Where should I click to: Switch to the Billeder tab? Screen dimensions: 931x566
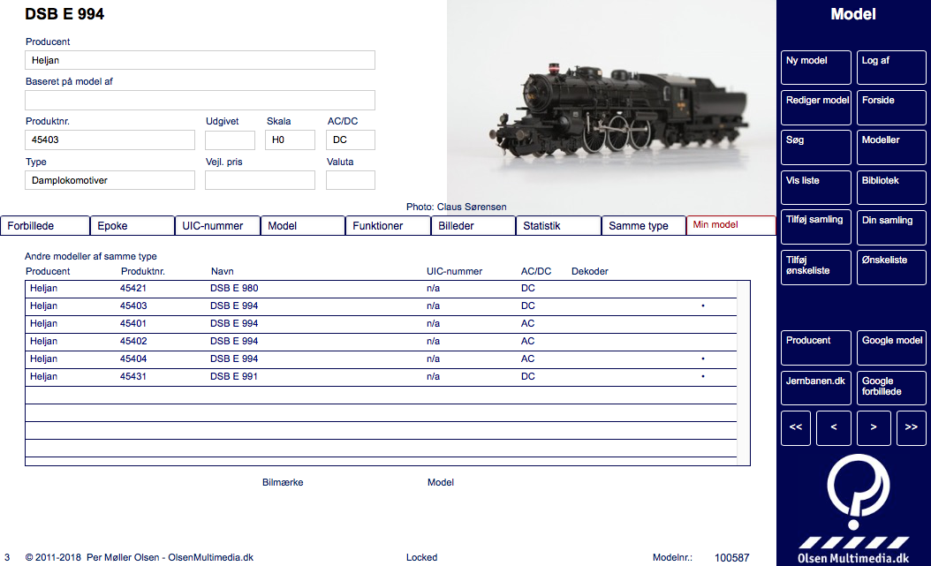tap(473, 226)
